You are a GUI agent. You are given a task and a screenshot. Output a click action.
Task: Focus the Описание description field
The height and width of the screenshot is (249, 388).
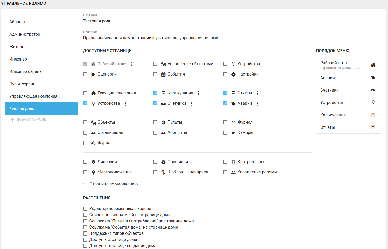point(232,38)
